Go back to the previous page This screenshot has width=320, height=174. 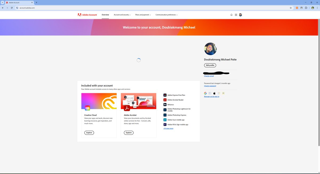[x=3, y=8]
